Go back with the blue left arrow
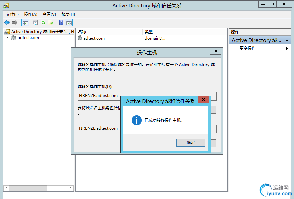 (x=7, y=23)
